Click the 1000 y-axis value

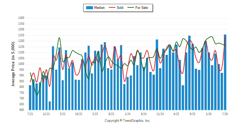tap(21, 64)
